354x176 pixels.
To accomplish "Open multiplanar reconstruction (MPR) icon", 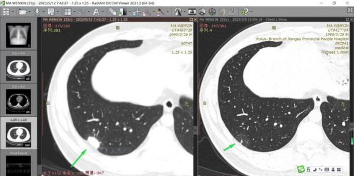I will pos(202,12).
